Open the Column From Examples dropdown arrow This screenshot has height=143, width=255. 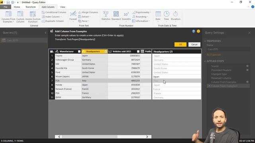tap(14, 22)
